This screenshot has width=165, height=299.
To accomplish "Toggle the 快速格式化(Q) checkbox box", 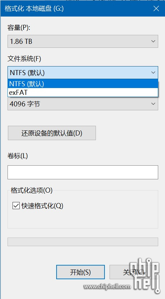I will (16, 206).
